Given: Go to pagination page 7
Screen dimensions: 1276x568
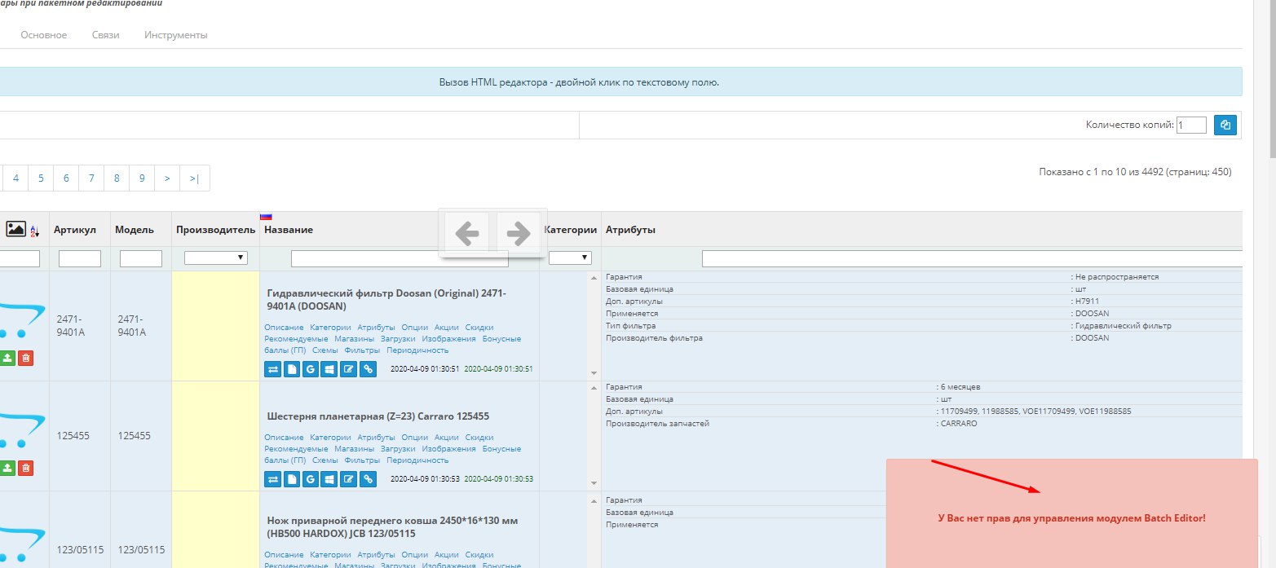Looking at the screenshot, I should pos(91,178).
